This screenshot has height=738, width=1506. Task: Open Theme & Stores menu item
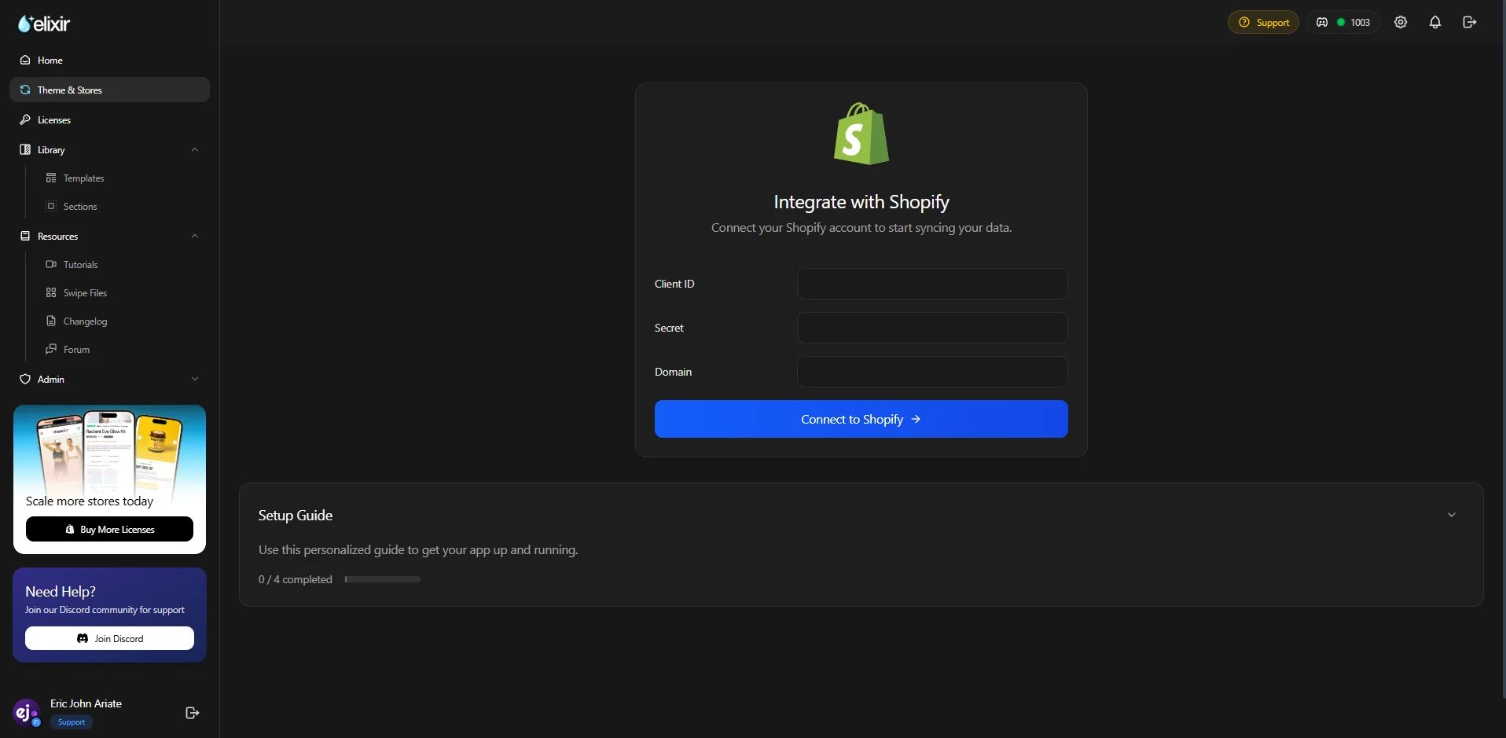click(x=109, y=90)
